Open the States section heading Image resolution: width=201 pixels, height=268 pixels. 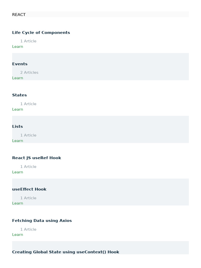(x=20, y=95)
